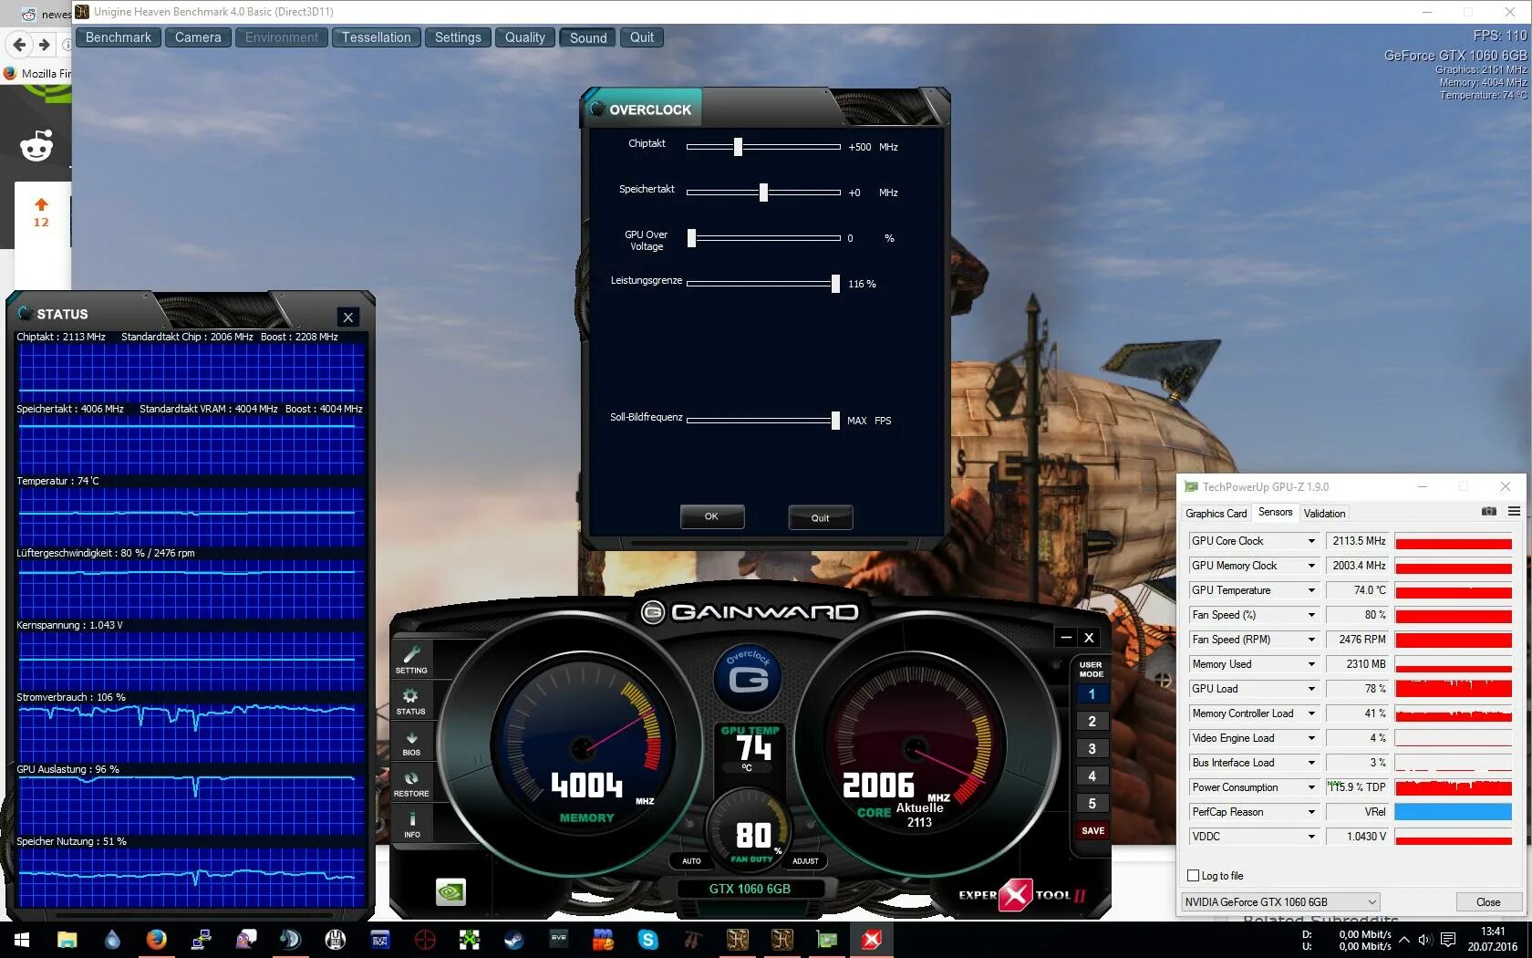Select user mode profile 4

(1092, 776)
